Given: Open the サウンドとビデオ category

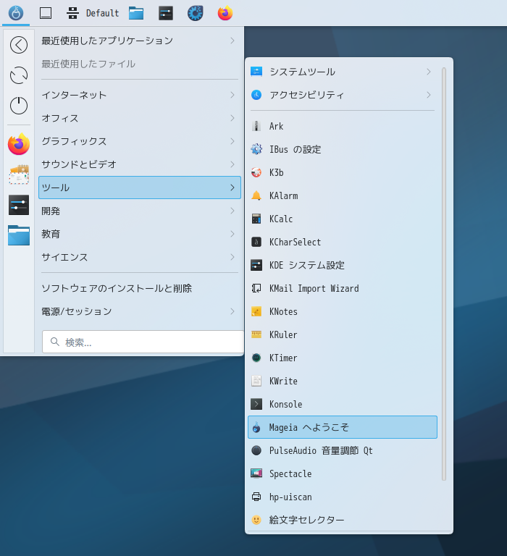Looking at the screenshot, I should tap(140, 164).
